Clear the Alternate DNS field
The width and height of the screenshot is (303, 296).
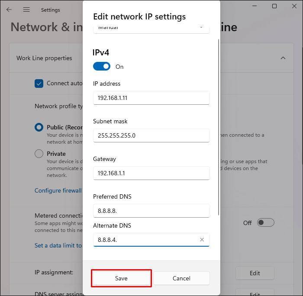202,240
